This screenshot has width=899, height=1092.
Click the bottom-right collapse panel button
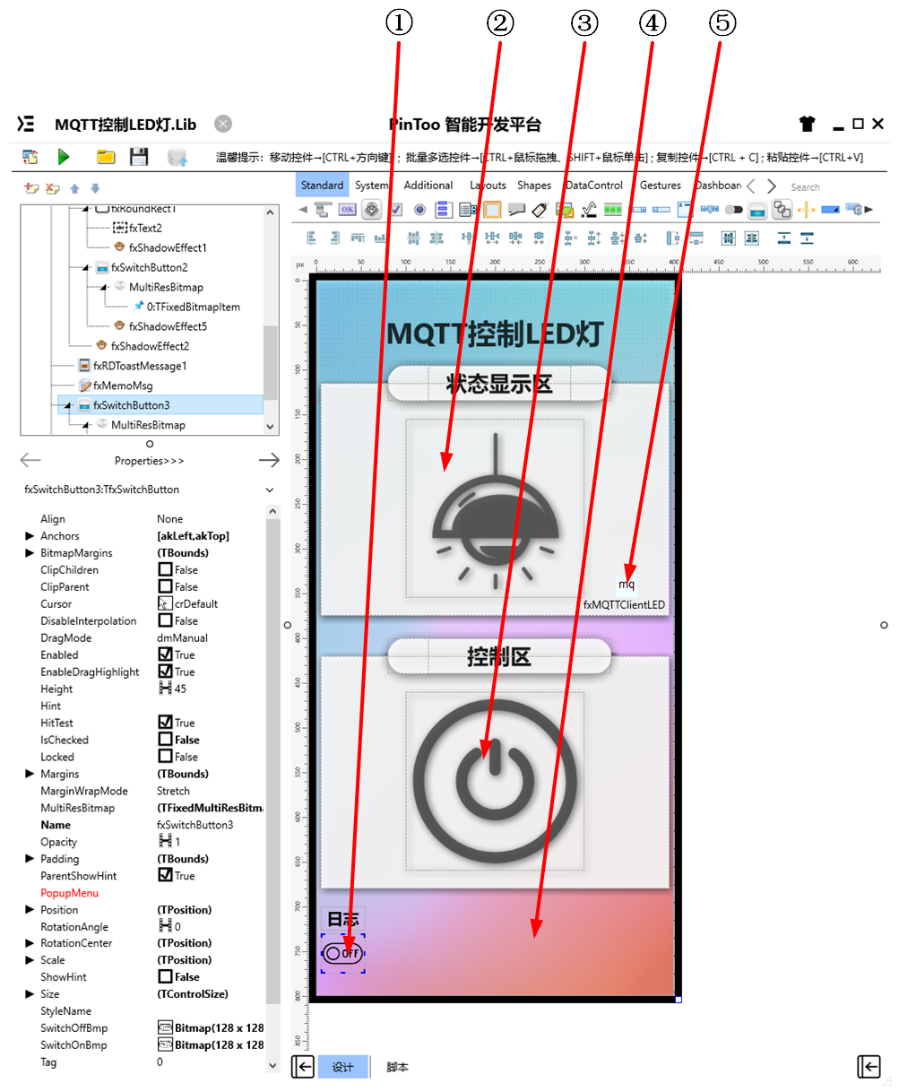click(869, 1066)
